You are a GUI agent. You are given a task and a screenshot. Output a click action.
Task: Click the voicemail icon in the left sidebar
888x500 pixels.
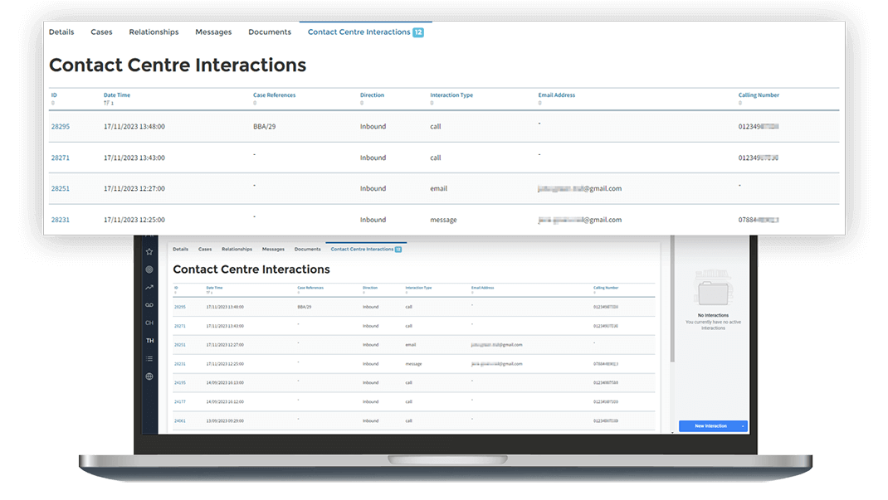click(x=149, y=304)
